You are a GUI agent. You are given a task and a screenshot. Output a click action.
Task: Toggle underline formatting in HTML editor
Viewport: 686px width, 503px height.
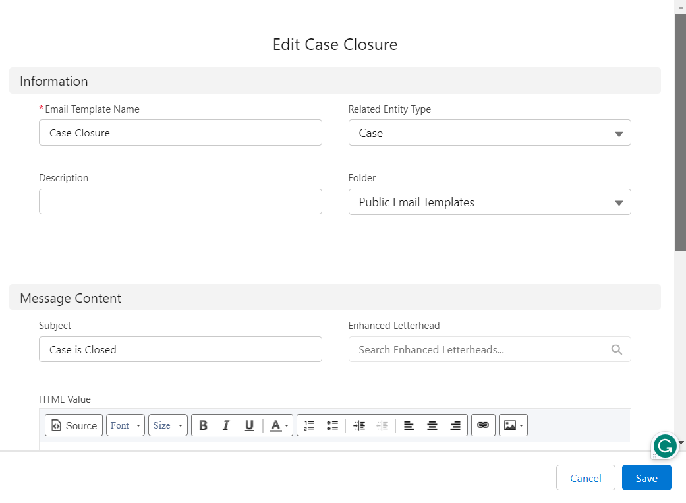click(249, 425)
